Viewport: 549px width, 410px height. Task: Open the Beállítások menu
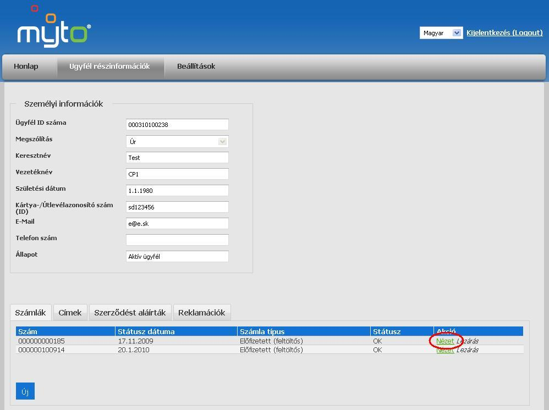coord(196,67)
